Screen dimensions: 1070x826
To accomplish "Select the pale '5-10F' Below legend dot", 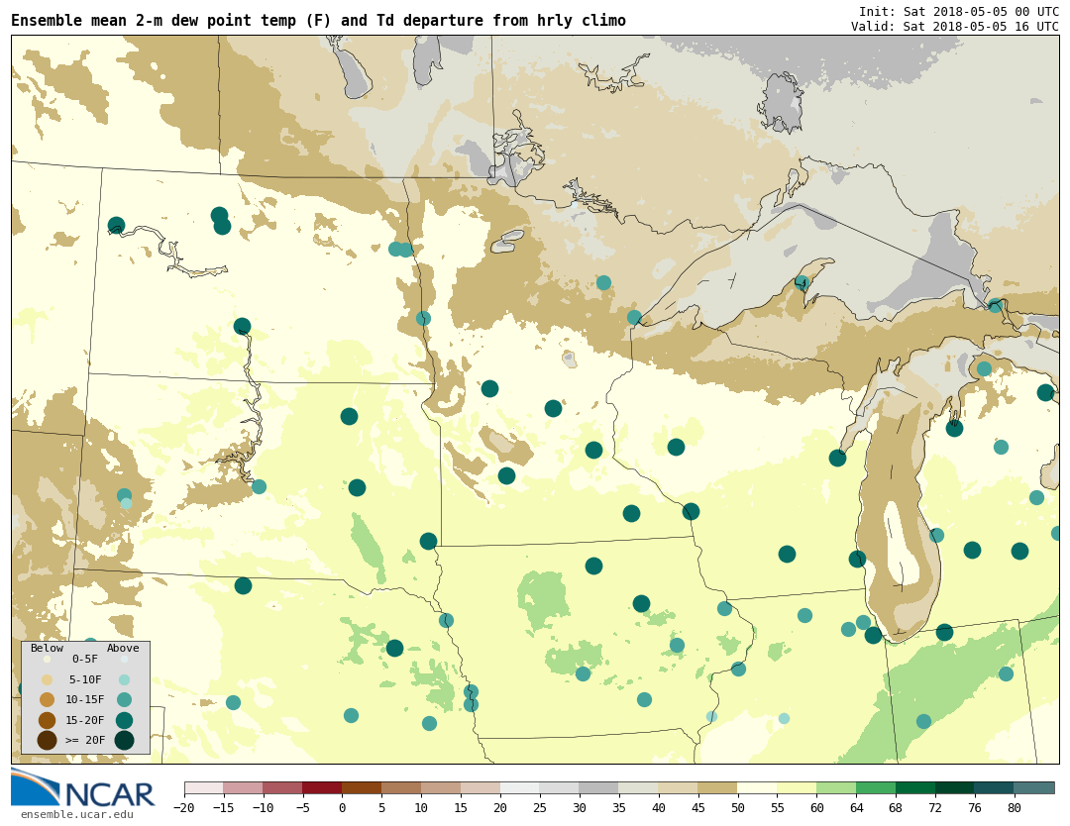I will [47, 679].
